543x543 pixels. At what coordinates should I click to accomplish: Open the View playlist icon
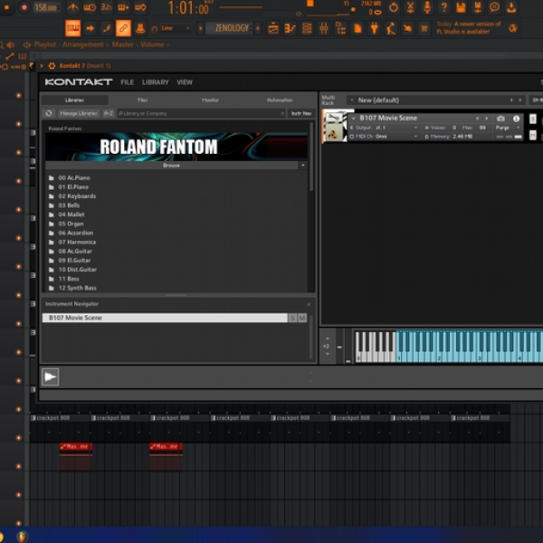[273, 28]
